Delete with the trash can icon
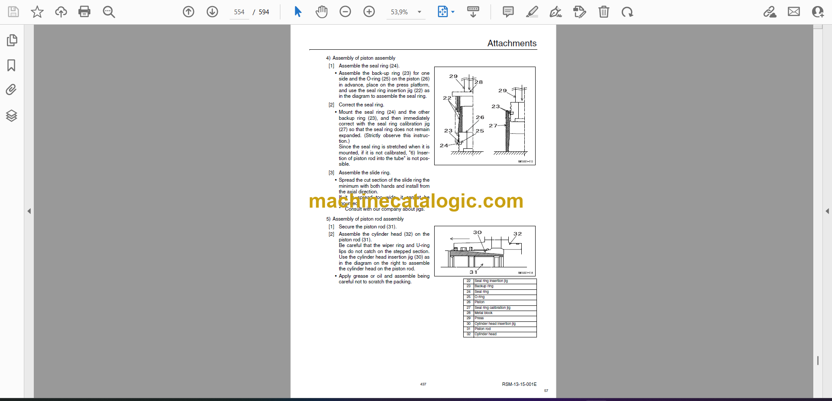Screen dimensions: 832x401 (x=604, y=12)
